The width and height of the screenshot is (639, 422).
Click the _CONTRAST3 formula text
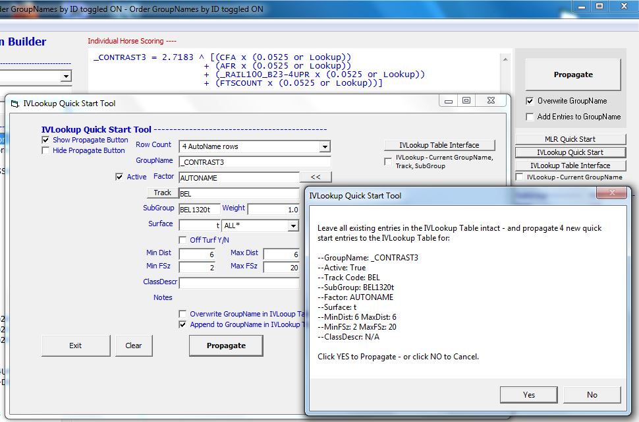click(x=259, y=70)
